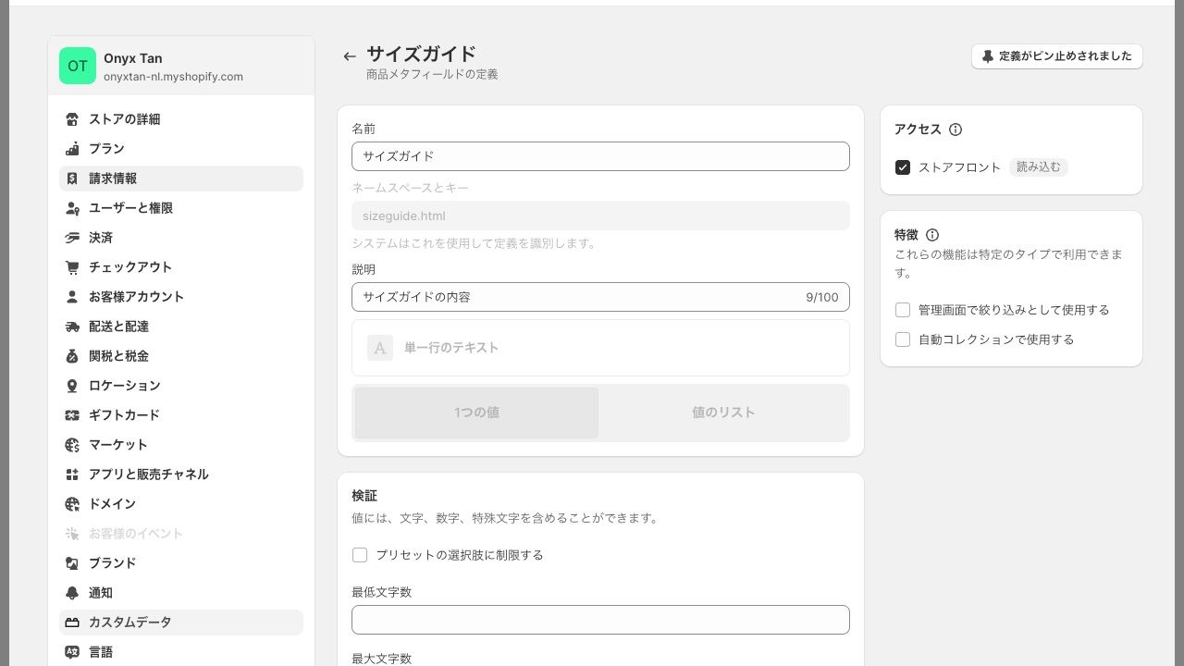
Task: Click the 読み込む badge
Action: click(1039, 167)
